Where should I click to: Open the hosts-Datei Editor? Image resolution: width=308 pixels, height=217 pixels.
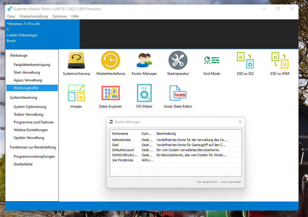(x=178, y=96)
